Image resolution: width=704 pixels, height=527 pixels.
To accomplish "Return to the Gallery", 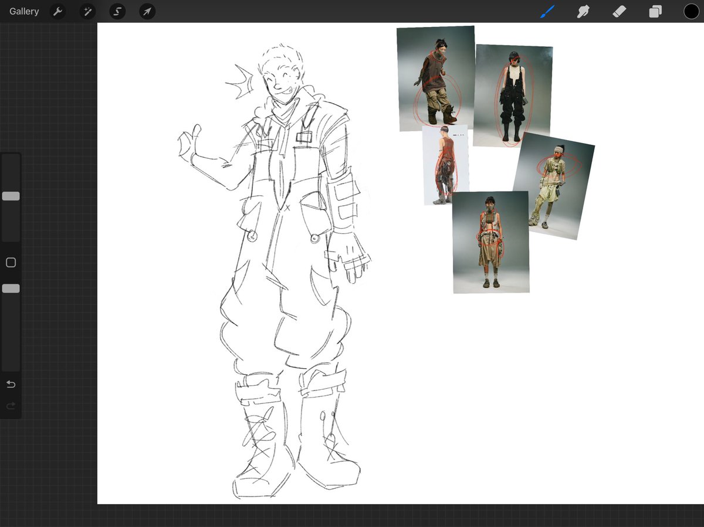I will pos(24,11).
